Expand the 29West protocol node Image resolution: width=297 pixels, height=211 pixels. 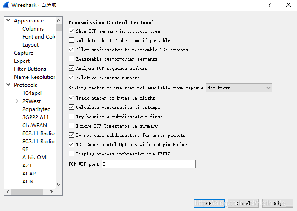click(x=17, y=101)
